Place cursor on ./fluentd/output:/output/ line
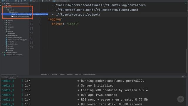The height and width of the screenshot is (106, 188). [x=76, y=14]
